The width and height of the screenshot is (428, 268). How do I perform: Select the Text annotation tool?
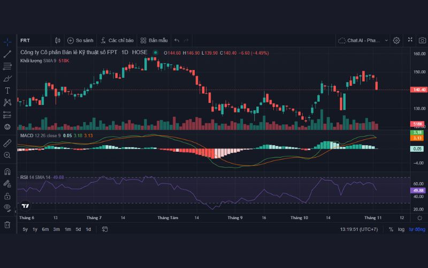[x=7, y=91]
